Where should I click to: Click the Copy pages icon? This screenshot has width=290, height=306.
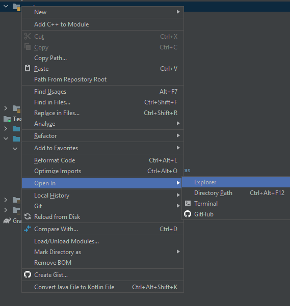click(x=28, y=47)
